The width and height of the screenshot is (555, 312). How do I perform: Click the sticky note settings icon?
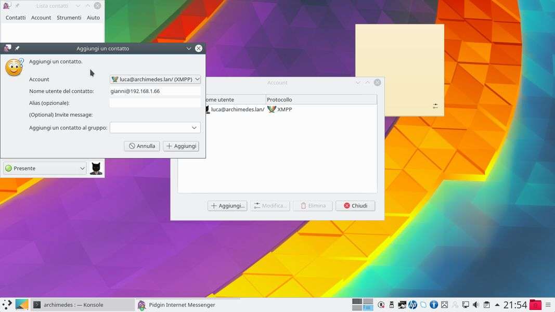tap(435, 106)
